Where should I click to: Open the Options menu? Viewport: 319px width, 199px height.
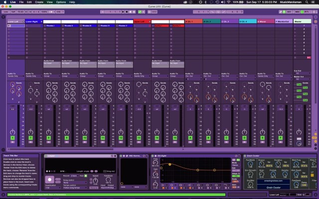click(x=61, y=2)
